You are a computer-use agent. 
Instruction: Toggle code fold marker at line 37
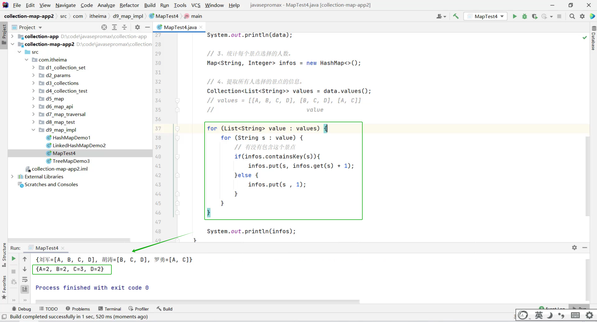click(177, 129)
